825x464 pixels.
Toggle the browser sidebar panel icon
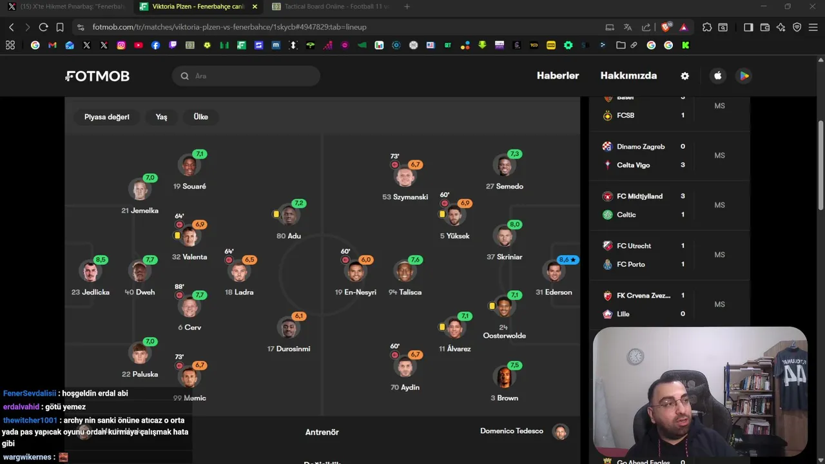click(748, 27)
